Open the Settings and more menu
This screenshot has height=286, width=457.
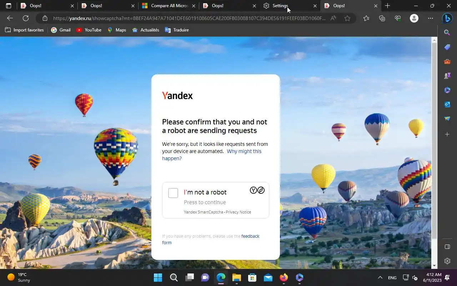pos(431,18)
